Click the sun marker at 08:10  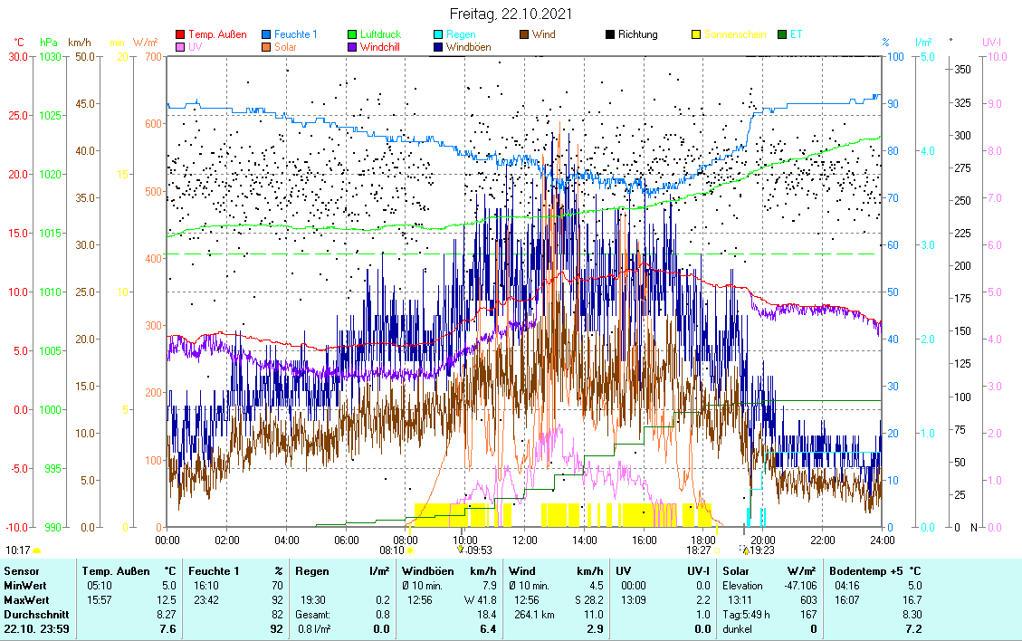(410, 550)
